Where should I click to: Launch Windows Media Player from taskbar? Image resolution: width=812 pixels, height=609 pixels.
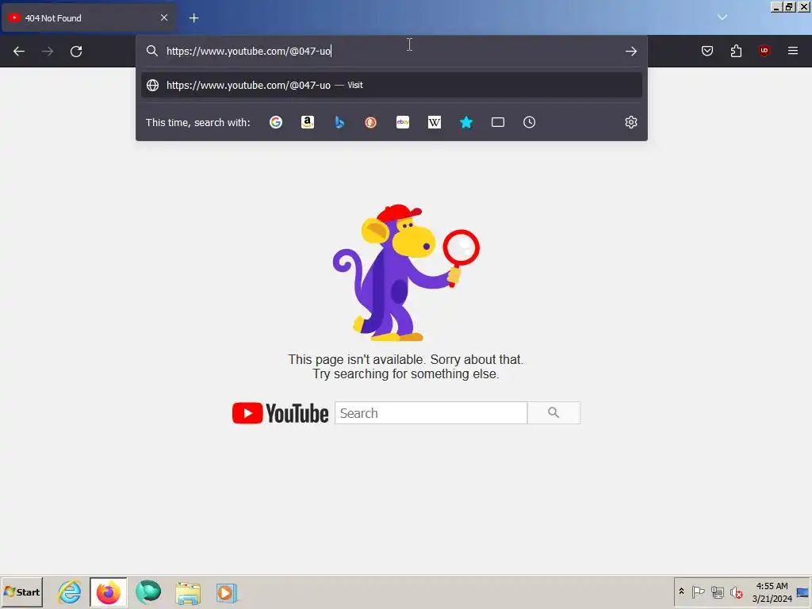(226, 593)
